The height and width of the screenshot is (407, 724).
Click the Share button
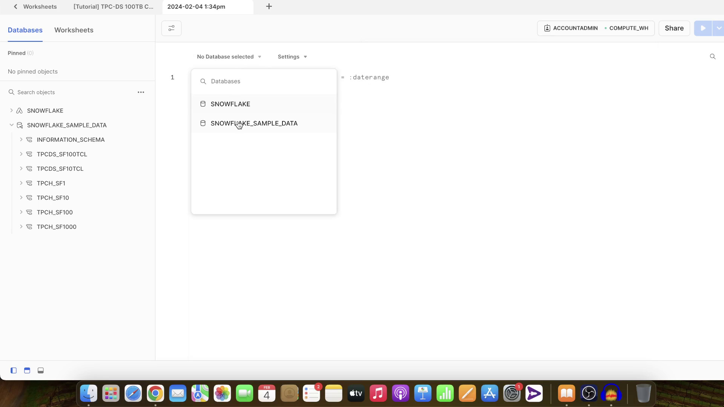pyautogui.click(x=674, y=28)
